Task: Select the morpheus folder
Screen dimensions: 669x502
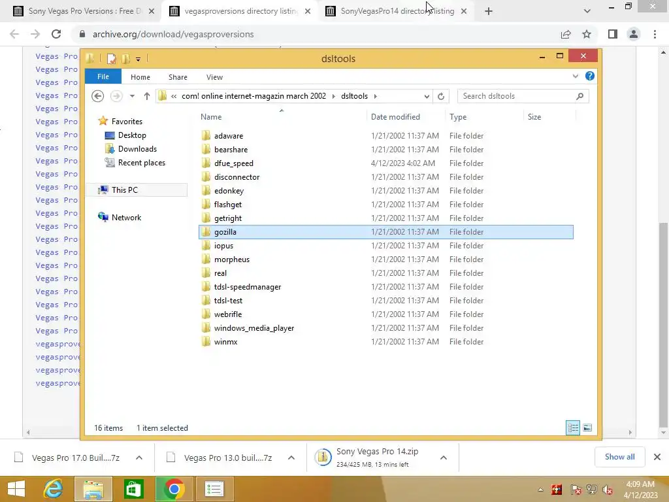Action: pos(232,259)
